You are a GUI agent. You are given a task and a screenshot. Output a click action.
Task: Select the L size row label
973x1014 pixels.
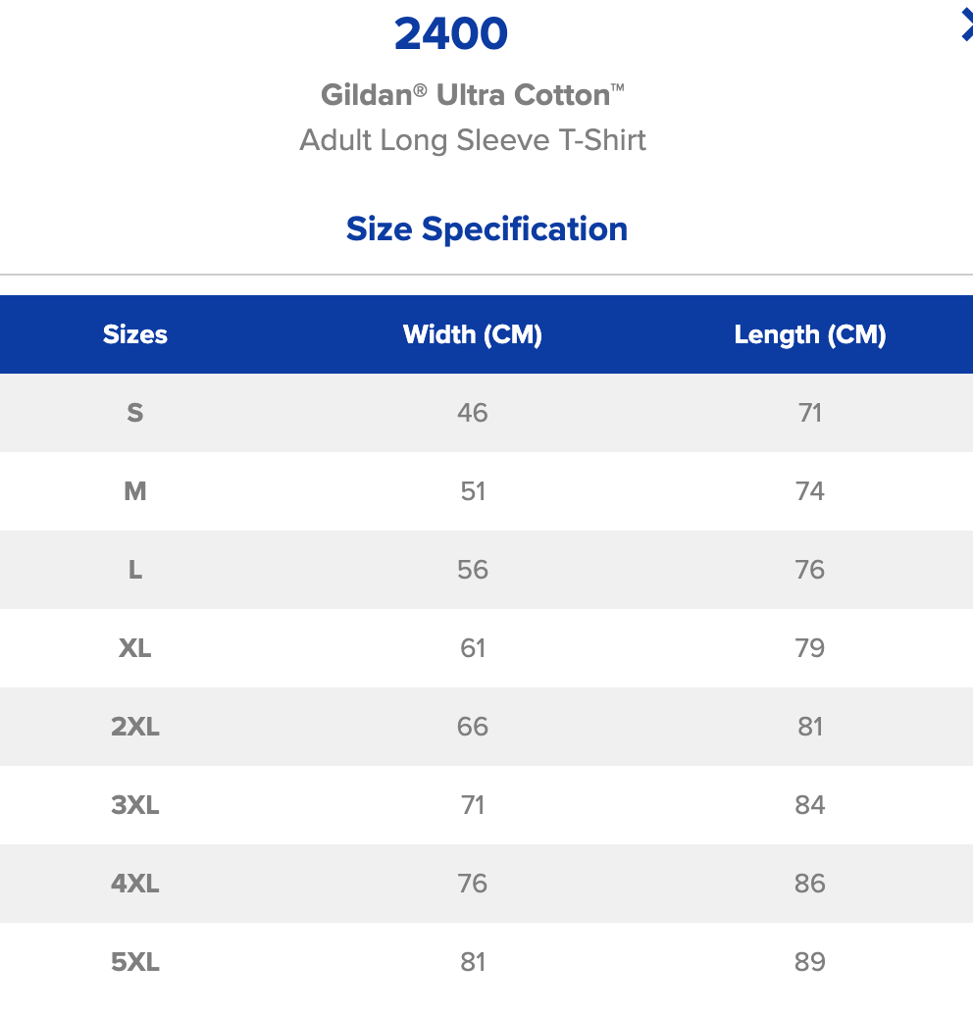click(135, 570)
